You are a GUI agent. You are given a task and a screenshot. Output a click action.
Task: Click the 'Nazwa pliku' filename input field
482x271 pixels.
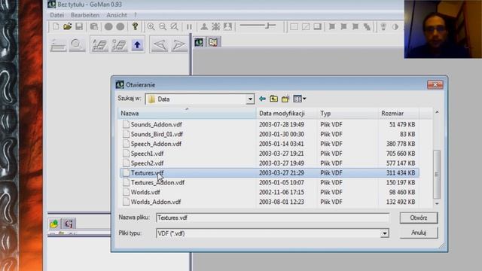click(273, 218)
